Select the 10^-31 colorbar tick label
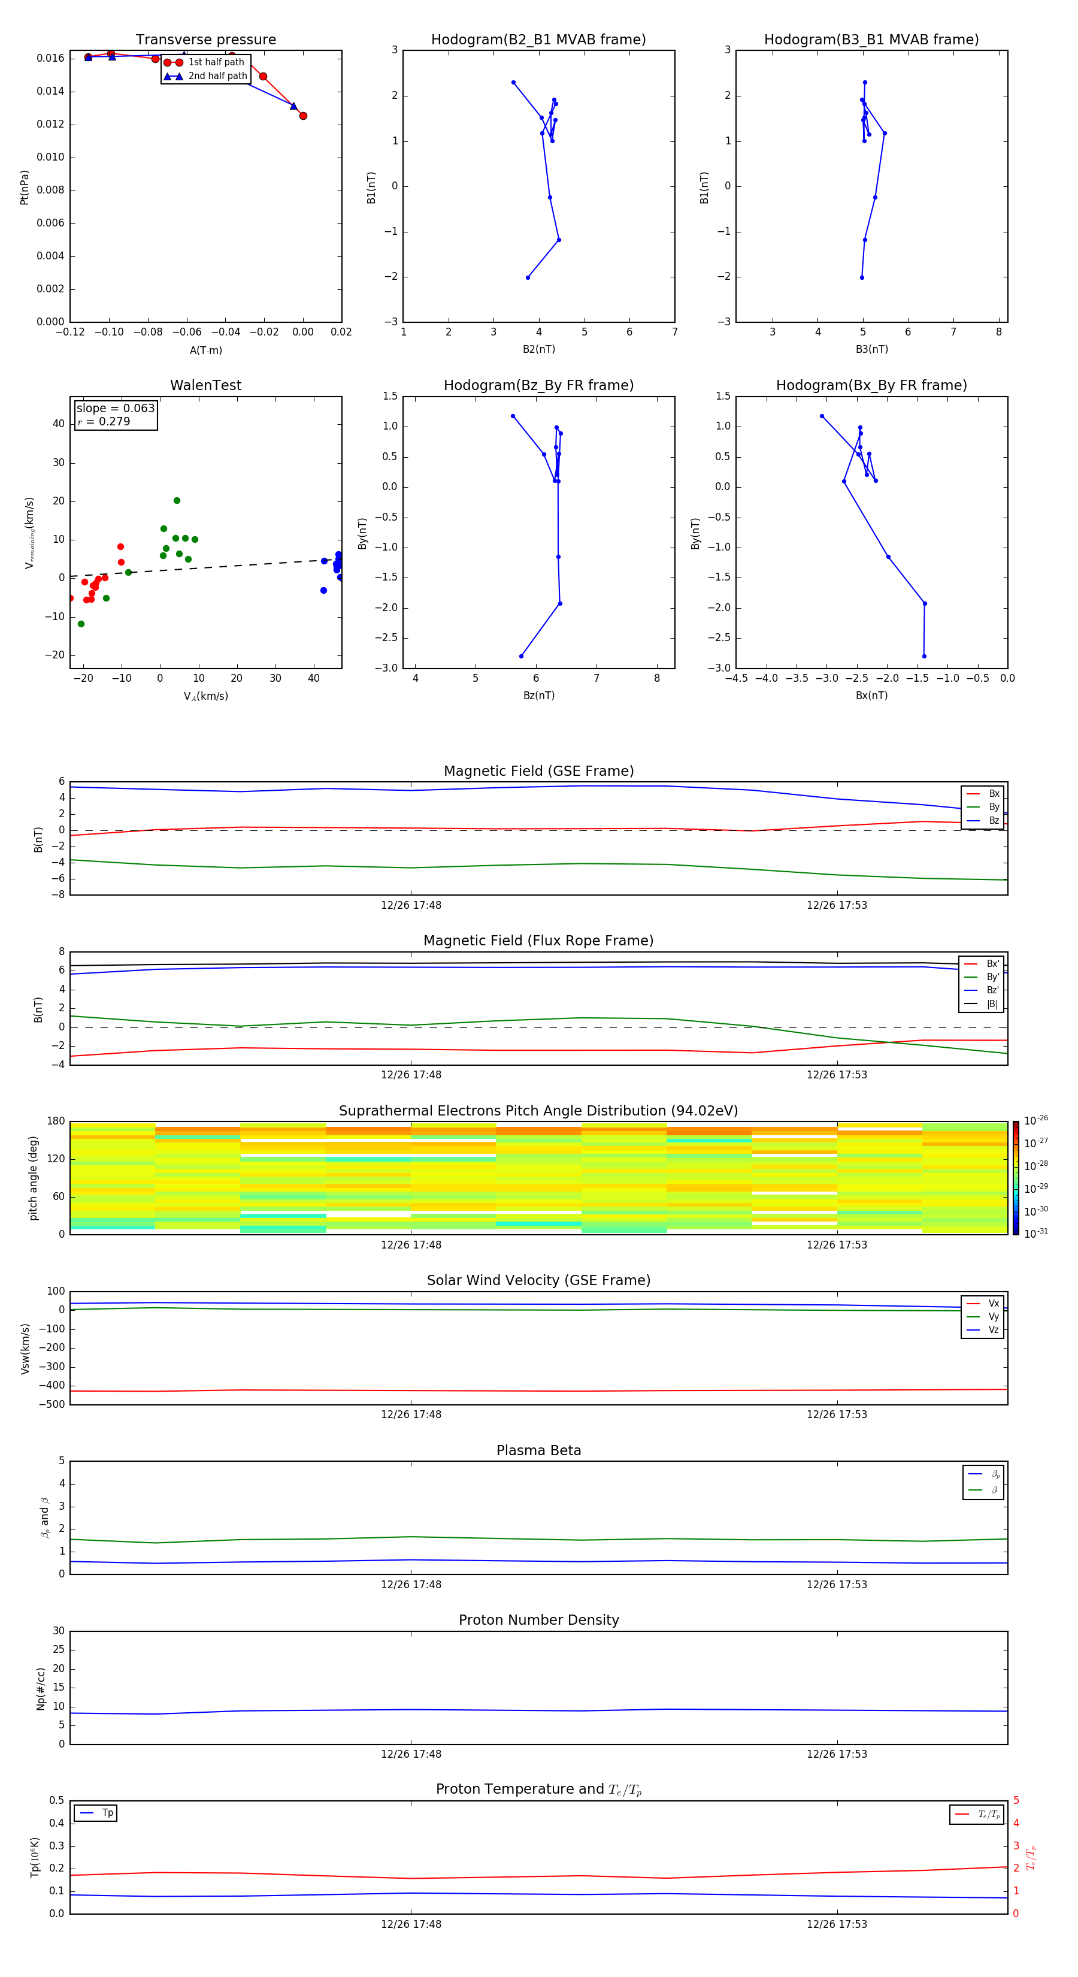1078x1977 pixels. 1036,1234
